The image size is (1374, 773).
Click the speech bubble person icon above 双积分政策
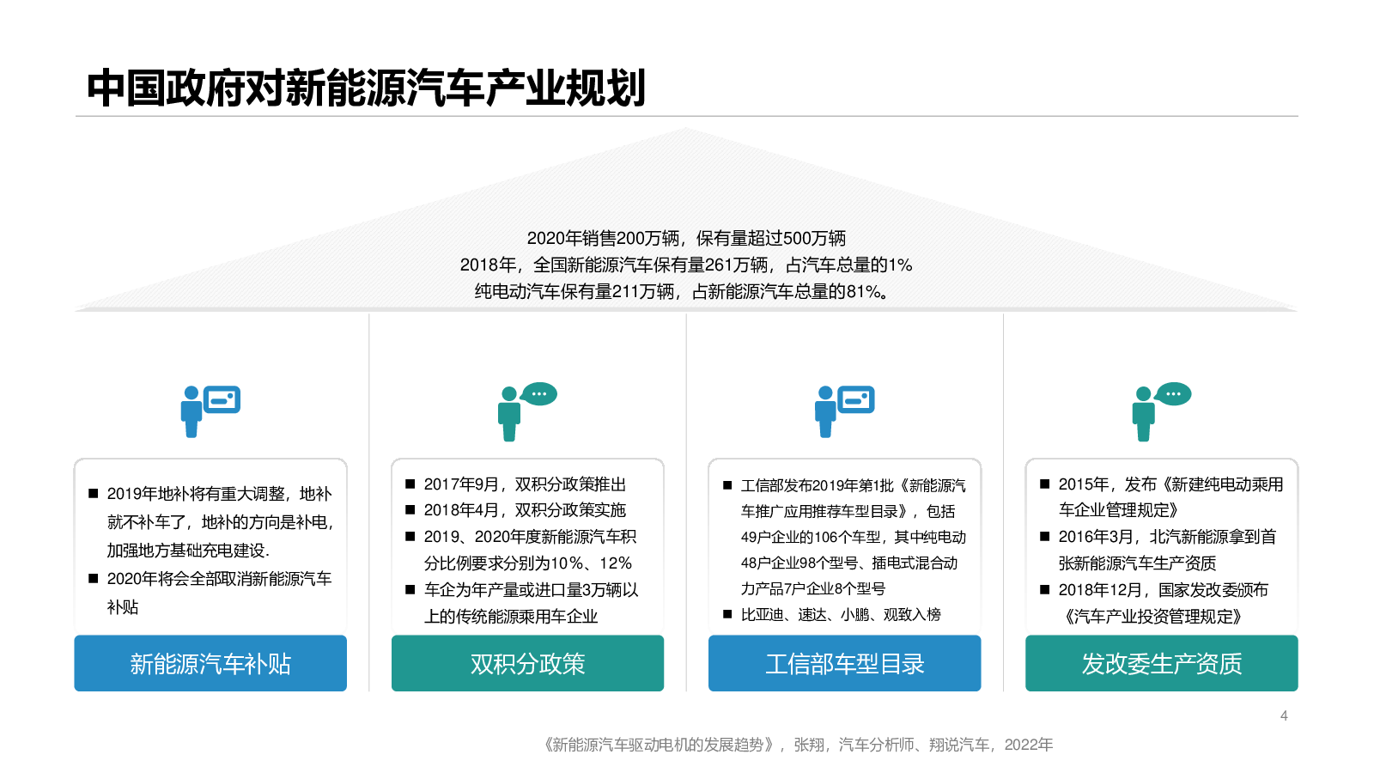tap(527, 411)
